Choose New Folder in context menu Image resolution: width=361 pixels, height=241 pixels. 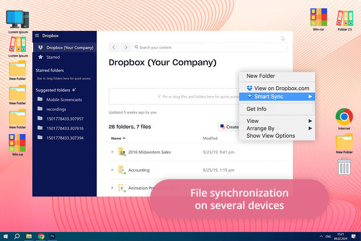coord(261,76)
